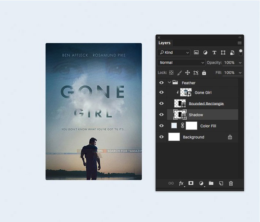The height and width of the screenshot is (222, 260).
Task: Toggle Background layer visibility eye
Action: pos(161,137)
